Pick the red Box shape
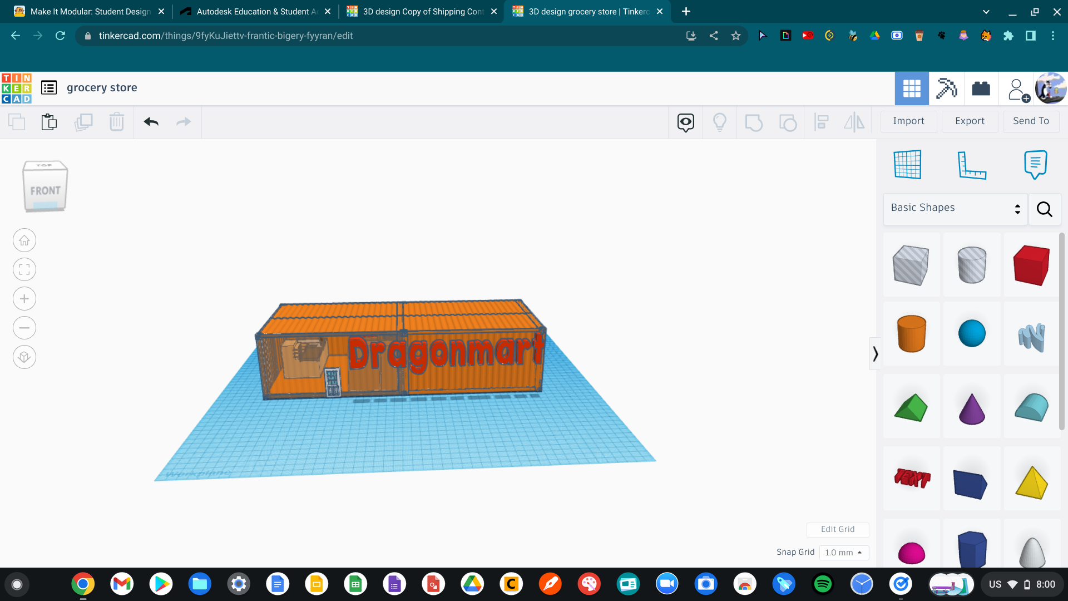The image size is (1068, 601). (1031, 265)
